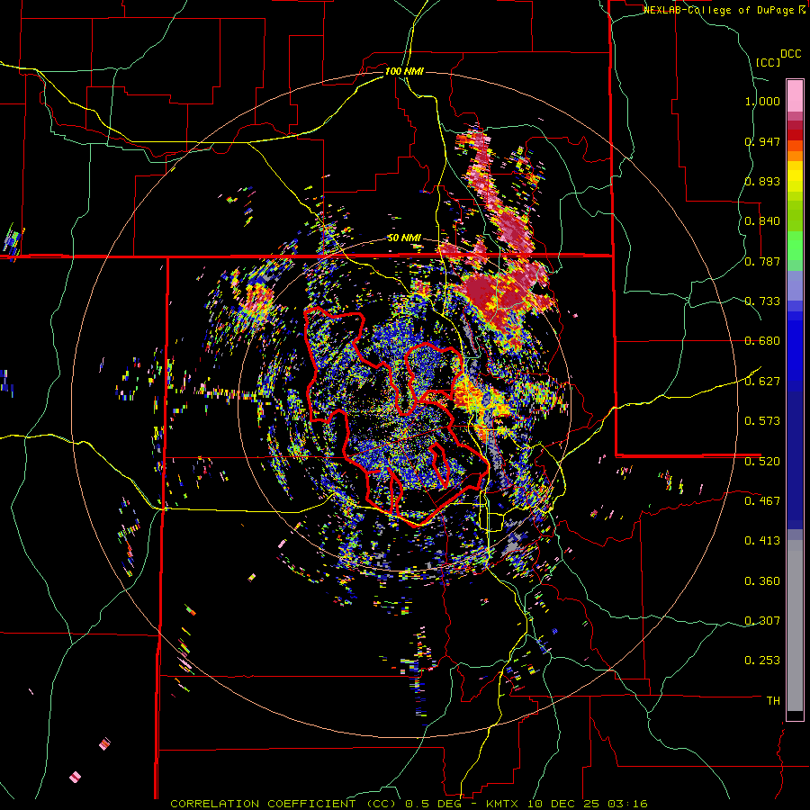Click the 1.000 legend value
Viewport: 810px width, 810px height.
coord(762,101)
